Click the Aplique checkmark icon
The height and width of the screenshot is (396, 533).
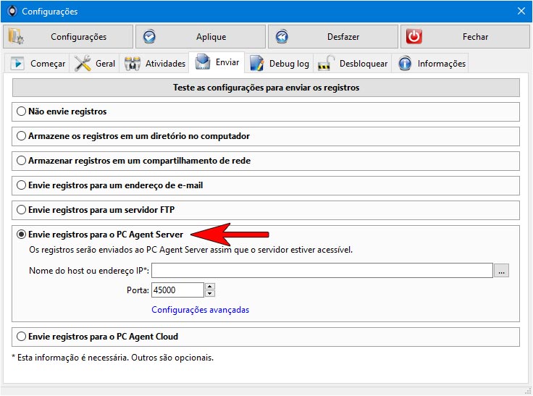click(149, 37)
